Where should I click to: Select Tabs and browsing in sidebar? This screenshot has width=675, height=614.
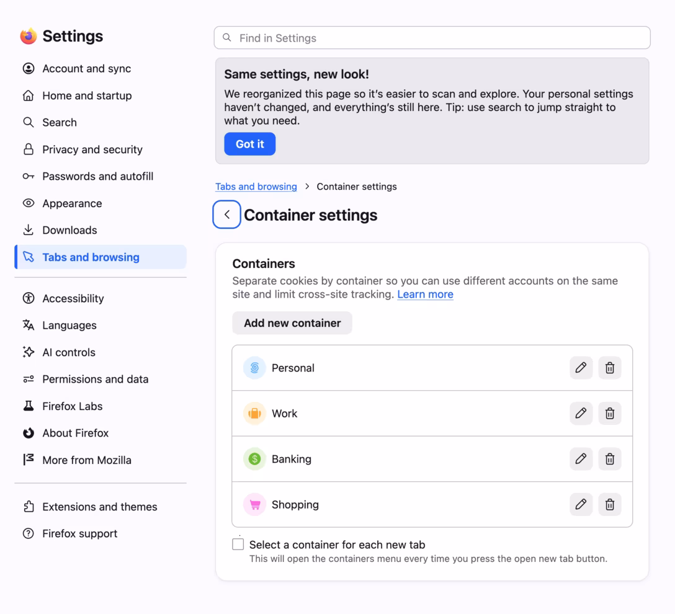click(101, 257)
